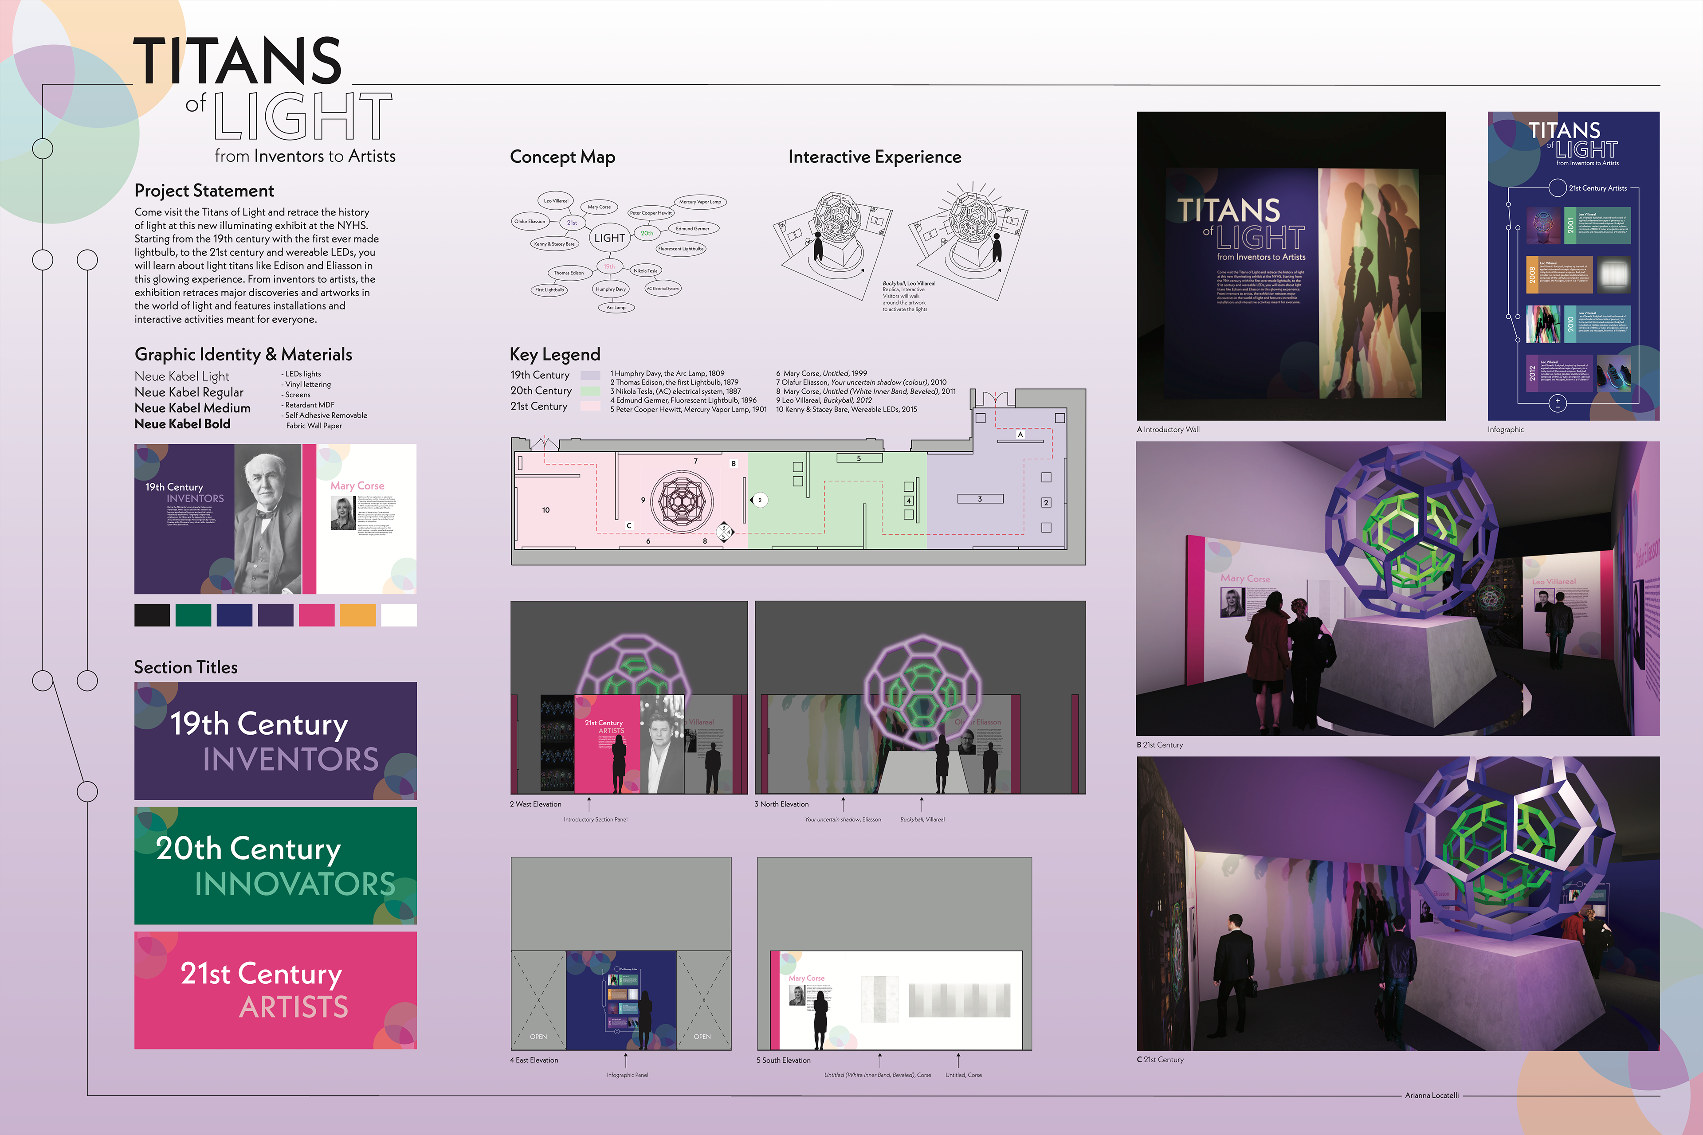The image size is (1703, 1135).
Task: Click the 20th Century green legend swatch
Action: (x=591, y=391)
